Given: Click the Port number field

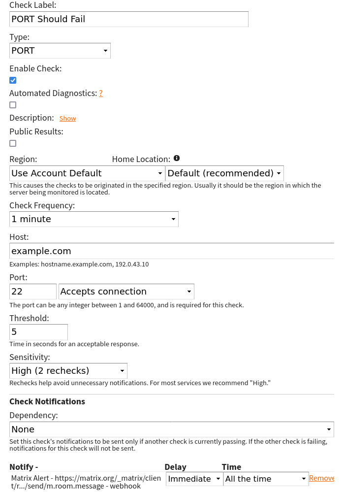Looking at the screenshot, I should [x=33, y=292].
